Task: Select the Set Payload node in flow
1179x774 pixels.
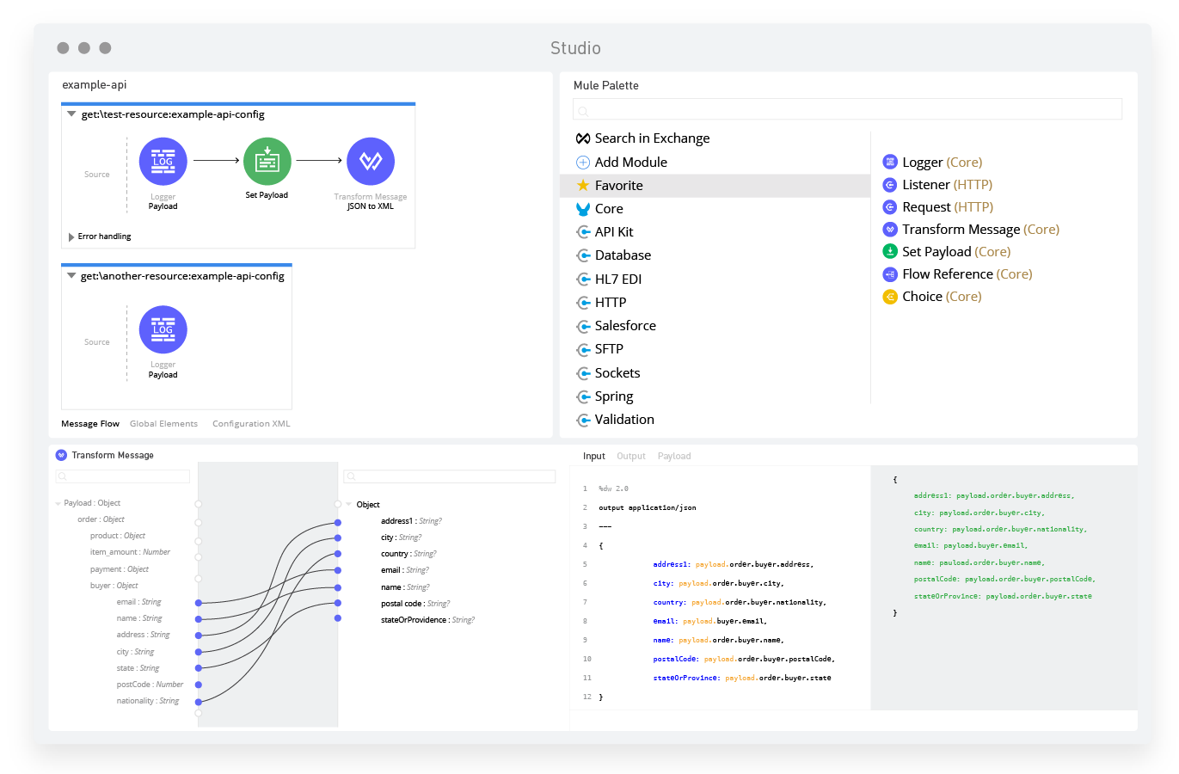Action: [267, 162]
